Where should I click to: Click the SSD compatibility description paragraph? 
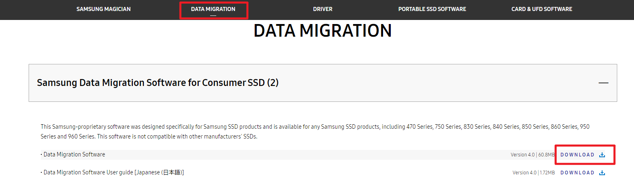[315, 132]
